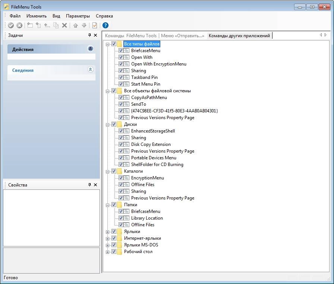Close the Задачи panel
The image size is (334, 284).
(x=95, y=35)
